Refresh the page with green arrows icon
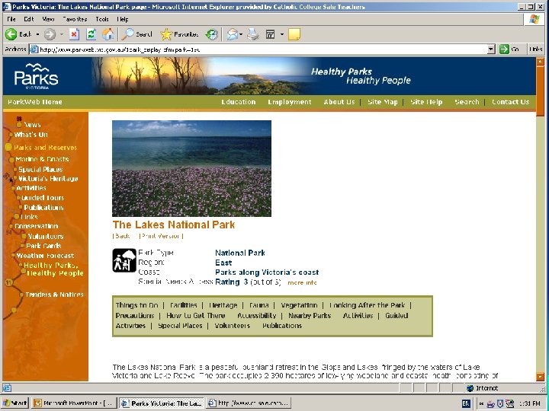Image resolution: width=549 pixels, height=411 pixels. (x=91, y=34)
